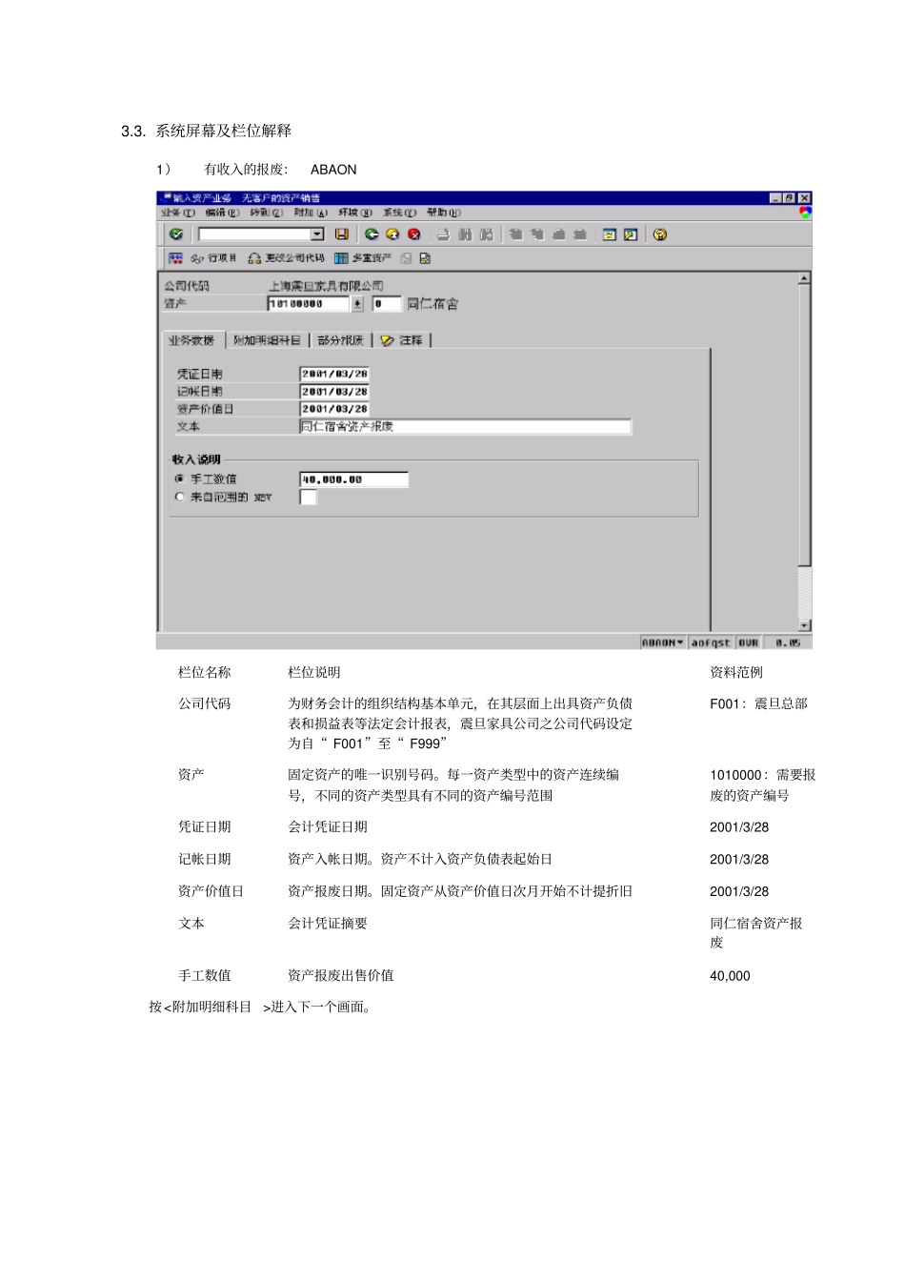
Task: Switch to the 附加明细科目 tab
Action: (x=267, y=340)
